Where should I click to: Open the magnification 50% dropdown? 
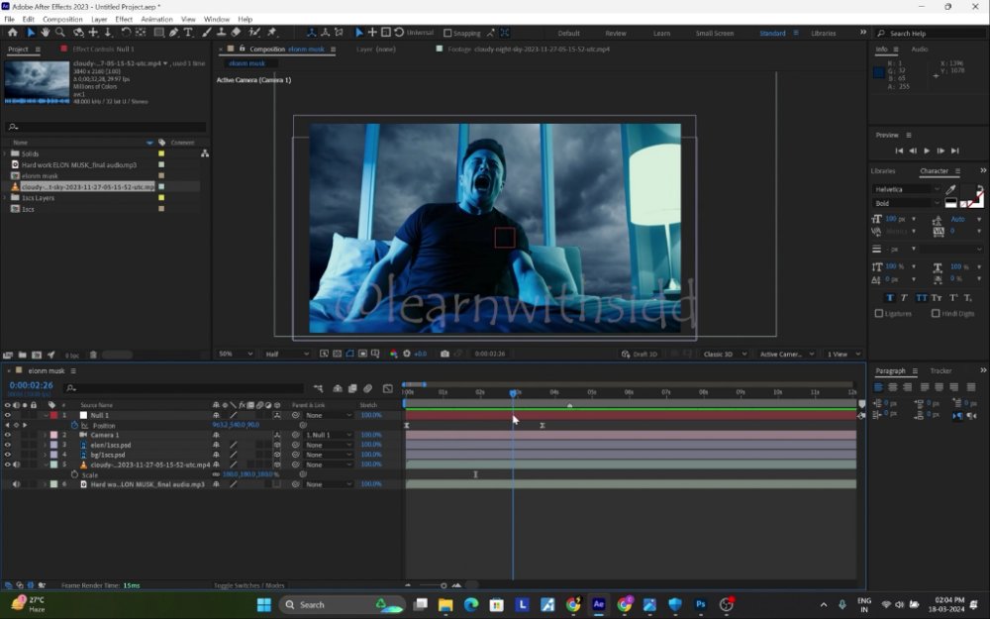click(x=236, y=354)
